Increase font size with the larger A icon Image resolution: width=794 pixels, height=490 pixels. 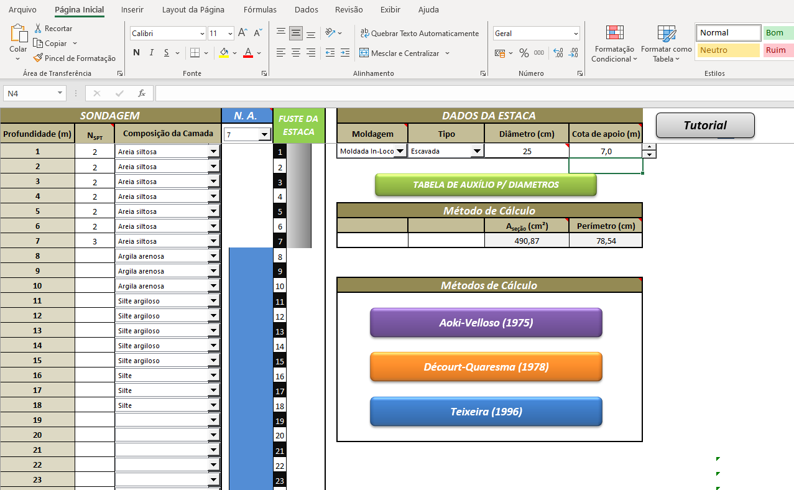point(243,33)
